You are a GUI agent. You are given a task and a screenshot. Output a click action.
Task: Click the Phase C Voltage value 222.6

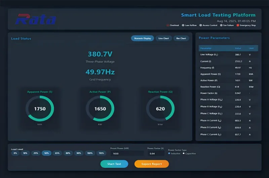click(238, 114)
